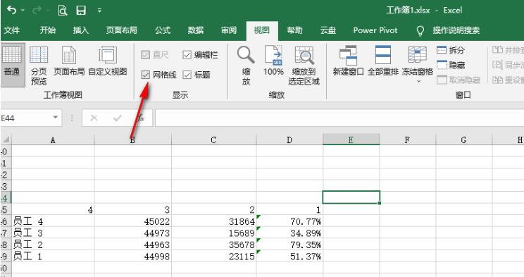Save the workbook with the disk icon
The height and width of the screenshot is (277, 524).
pyautogui.click(x=81, y=11)
